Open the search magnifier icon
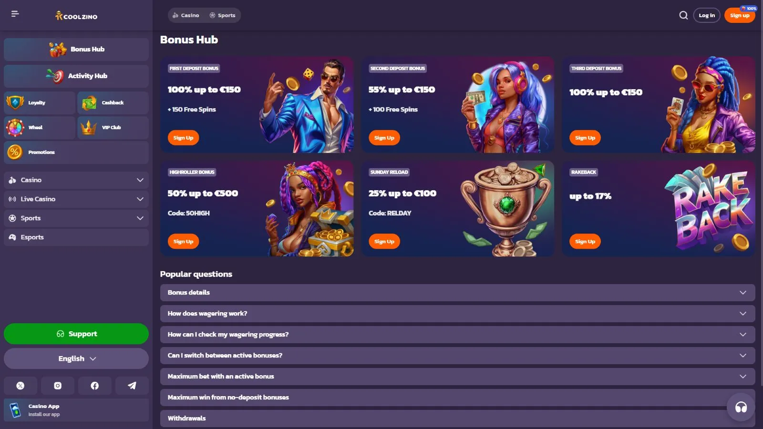The height and width of the screenshot is (429, 763). 683,15
